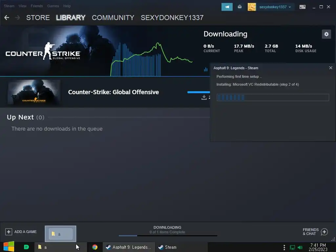Click the window resize grip corner
Image resolution: width=336 pixels, height=252 pixels.
coord(333,239)
